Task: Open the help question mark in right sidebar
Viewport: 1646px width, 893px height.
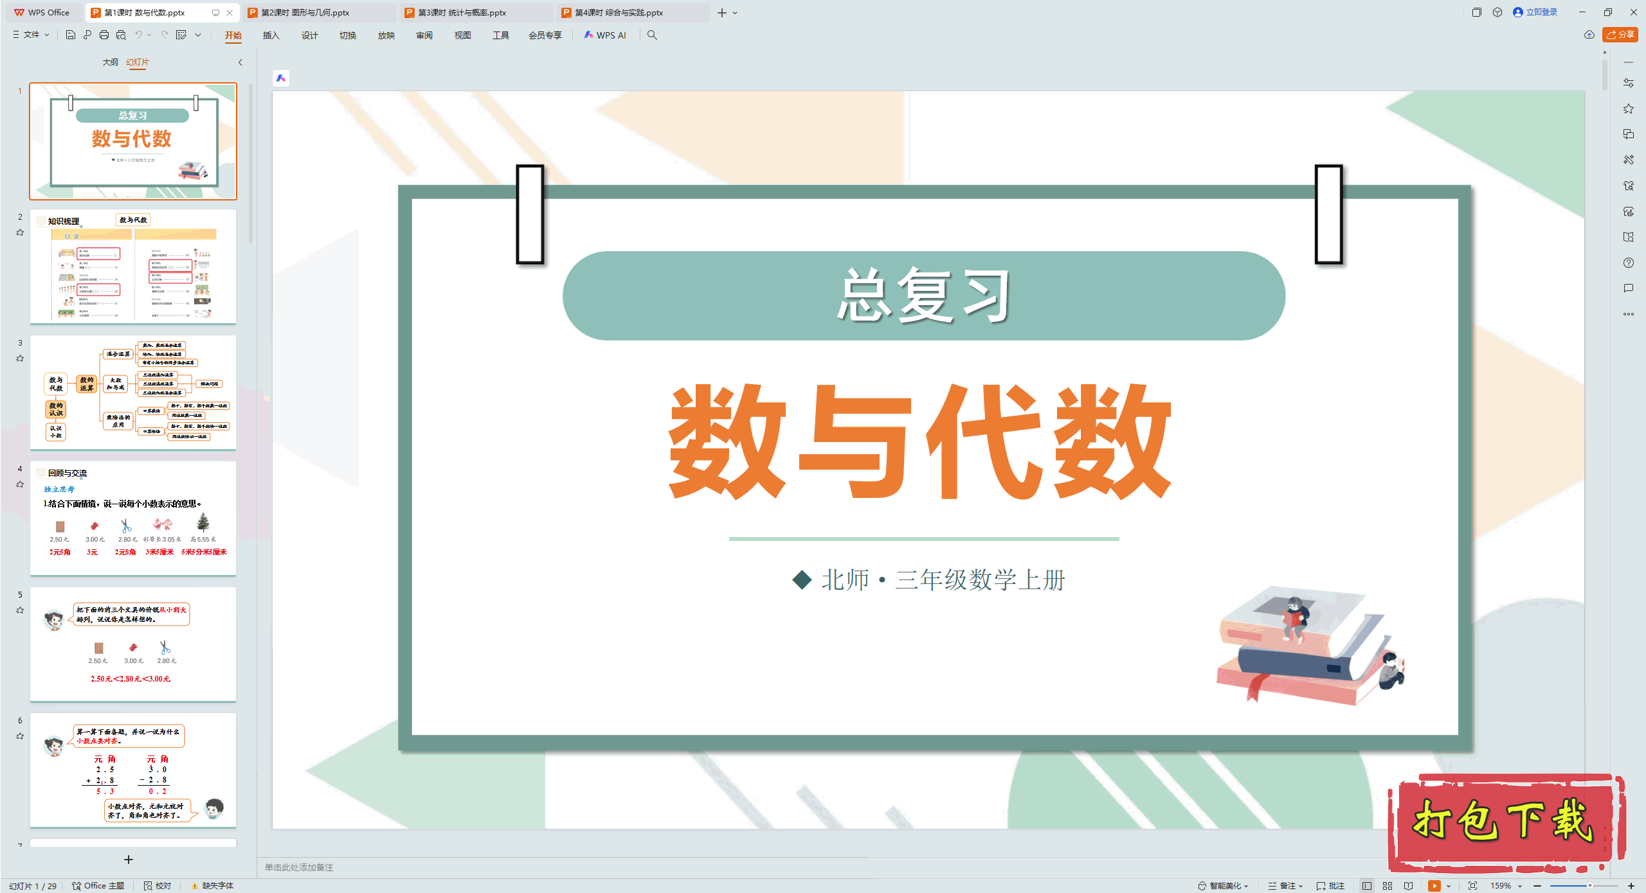Action: [1628, 263]
